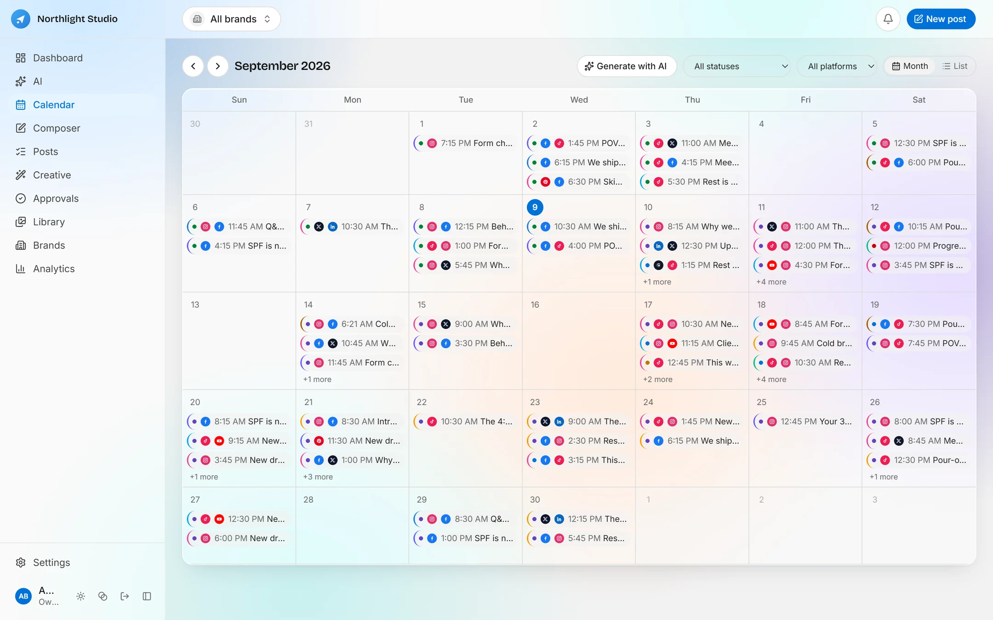Click the AB user avatar
The height and width of the screenshot is (620, 993).
click(23, 596)
